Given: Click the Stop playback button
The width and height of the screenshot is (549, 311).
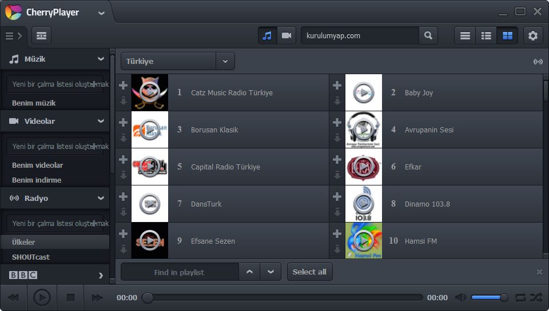Looking at the screenshot, I should 70,298.
